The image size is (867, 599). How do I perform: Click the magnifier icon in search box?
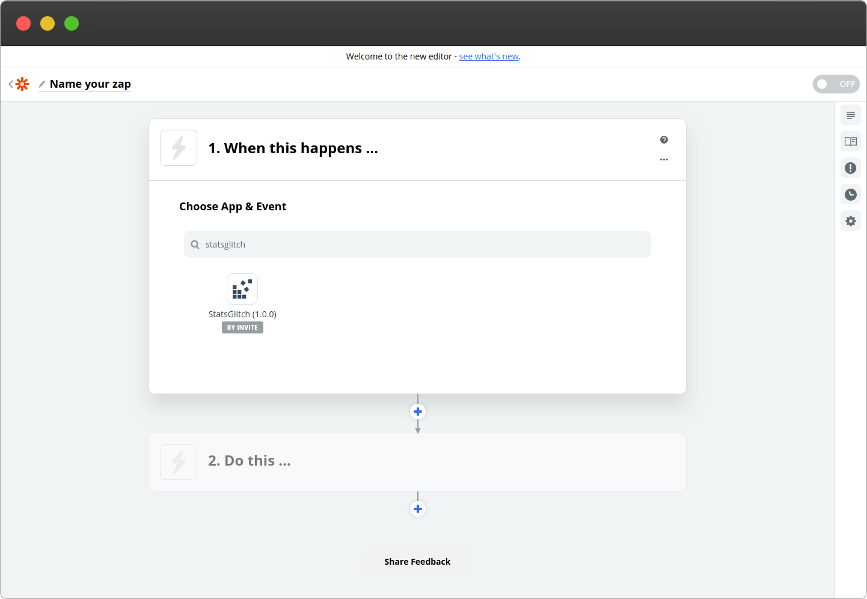[x=195, y=245]
